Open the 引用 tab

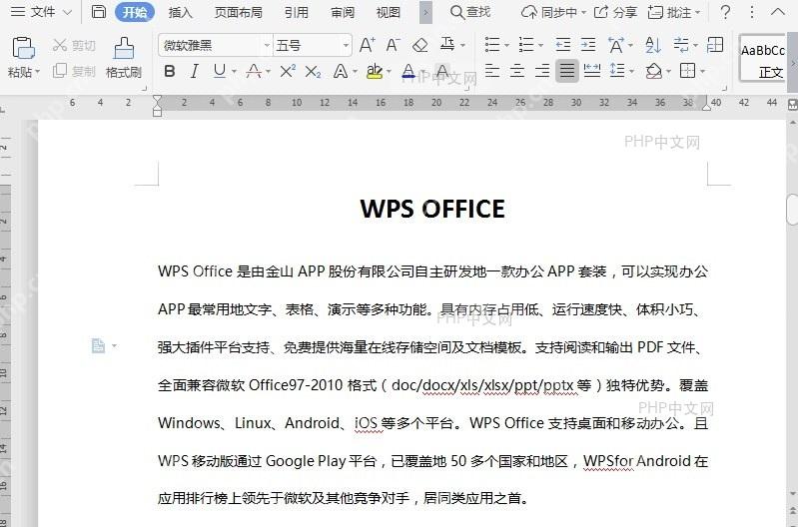coord(297,12)
